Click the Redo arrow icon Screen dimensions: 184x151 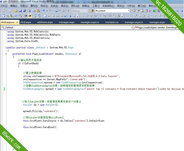point(50,11)
